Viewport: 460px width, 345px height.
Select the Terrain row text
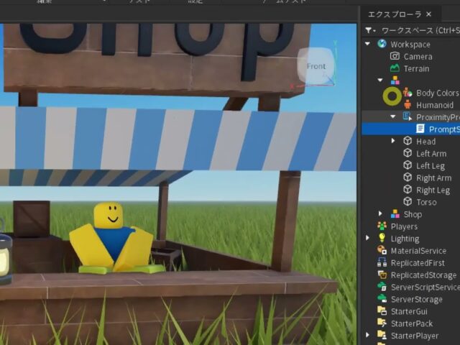click(416, 69)
